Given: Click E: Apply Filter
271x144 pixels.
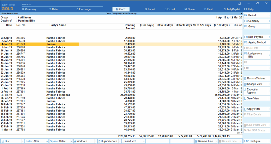Looking at the screenshot, I should [x=256, y=109].
